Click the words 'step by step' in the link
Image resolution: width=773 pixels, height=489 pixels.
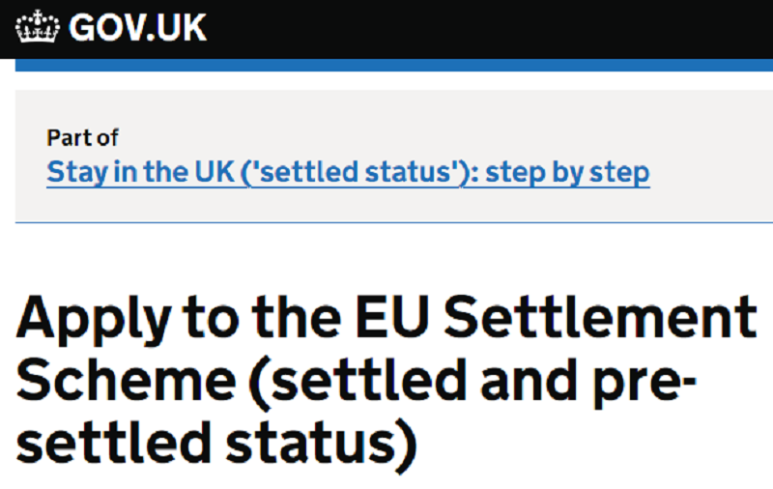pyautogui.click(x=567, y=172)
